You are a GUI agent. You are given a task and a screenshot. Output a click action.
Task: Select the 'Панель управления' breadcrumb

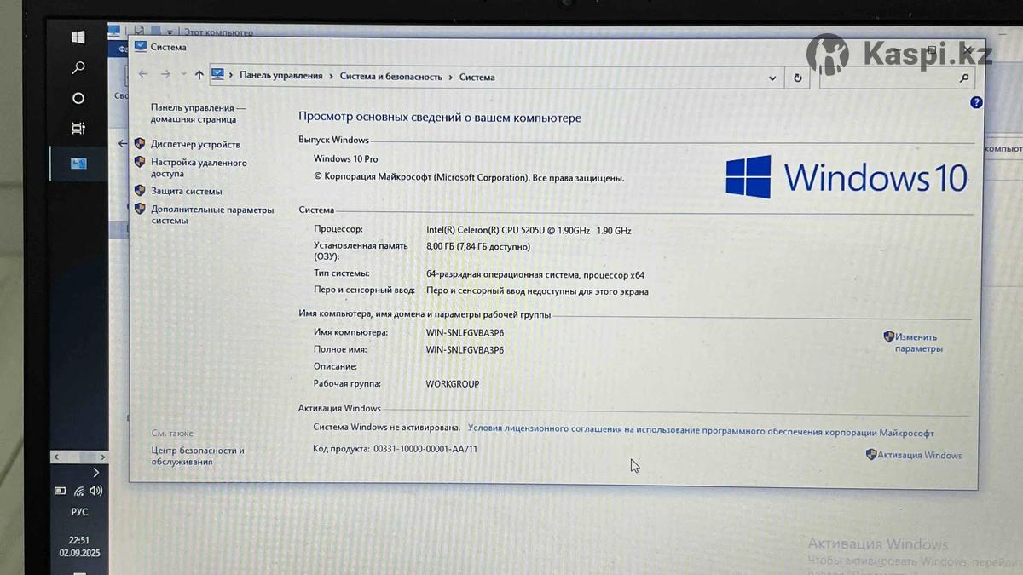coord(280,76)
